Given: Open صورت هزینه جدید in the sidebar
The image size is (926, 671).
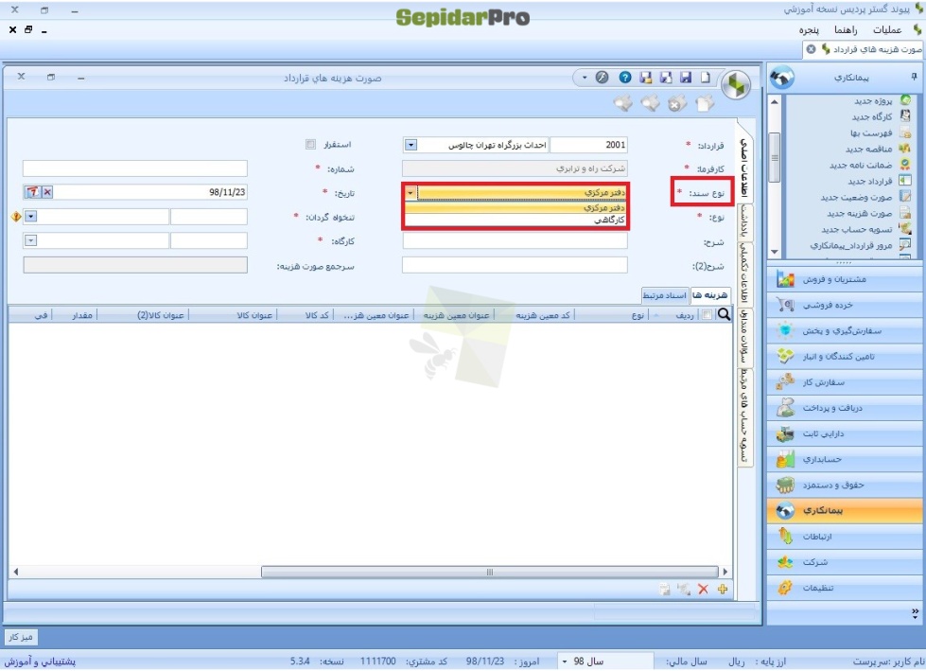Looking at the screenshot, I should (x=859, y=213).
